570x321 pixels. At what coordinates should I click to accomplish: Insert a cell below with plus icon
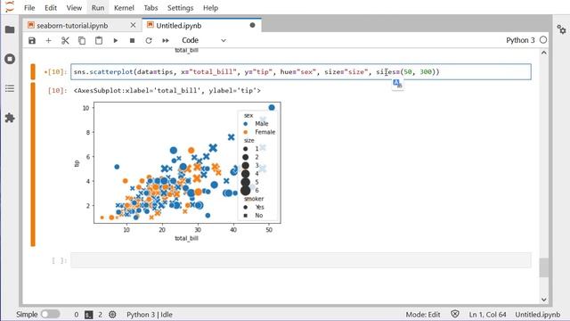pos(48,40)
